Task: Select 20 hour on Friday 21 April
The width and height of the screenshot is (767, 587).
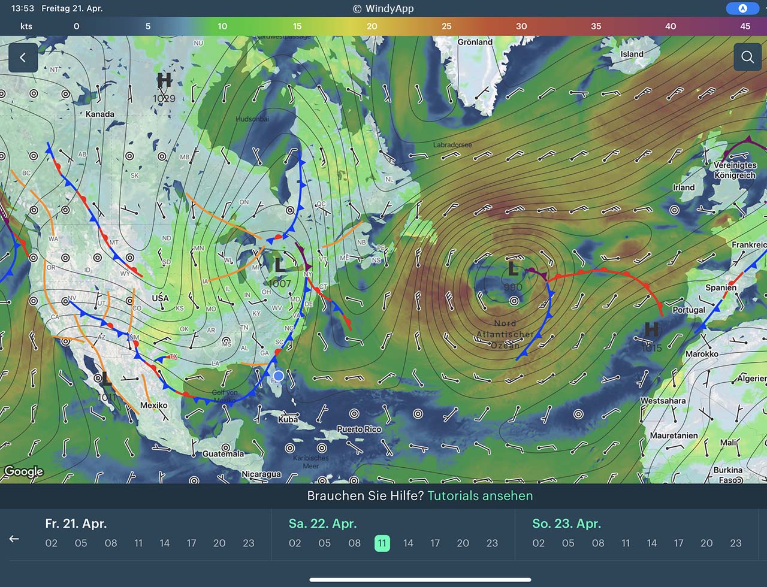Action: coord(219,543)
